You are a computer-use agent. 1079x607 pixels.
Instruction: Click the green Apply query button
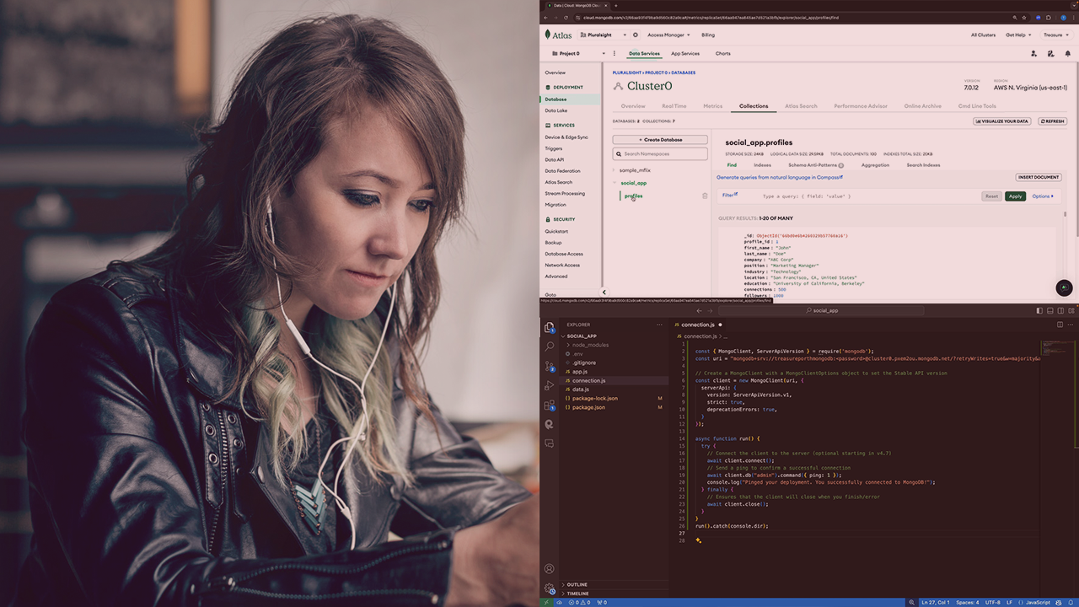[x=1015, y=196]
